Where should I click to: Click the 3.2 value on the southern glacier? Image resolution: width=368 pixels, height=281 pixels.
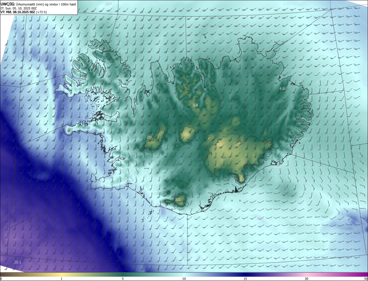coord(177,199)
